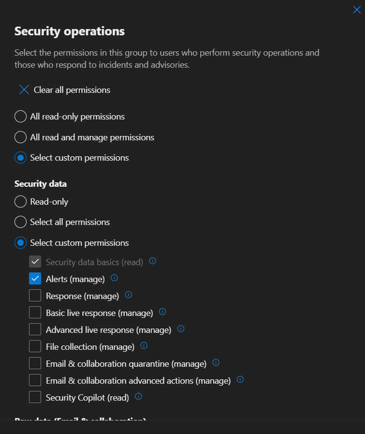
Task: Click Clear all permissions
Action: [x=65, y=90]
